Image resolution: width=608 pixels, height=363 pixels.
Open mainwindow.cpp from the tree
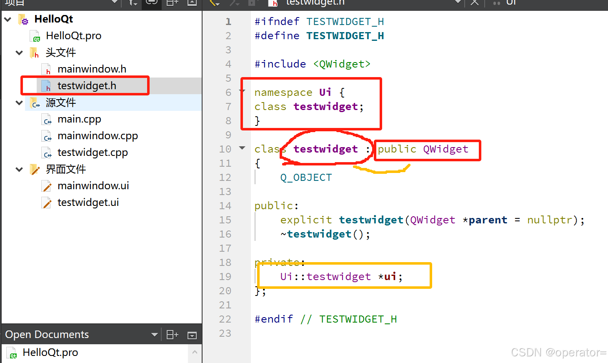[98, 136]
